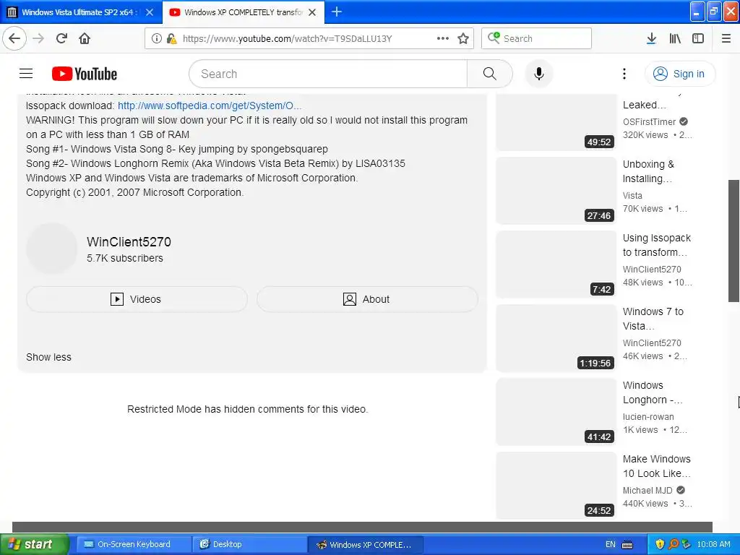Select Windows XP COMPLE... taskbar item
Viewport: 740px width, 555px height.
coord(366,544)
